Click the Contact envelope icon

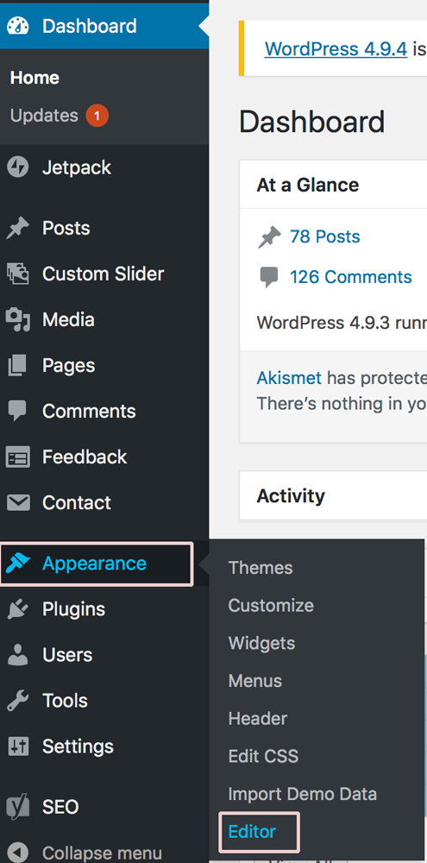(x=18, y=502)
